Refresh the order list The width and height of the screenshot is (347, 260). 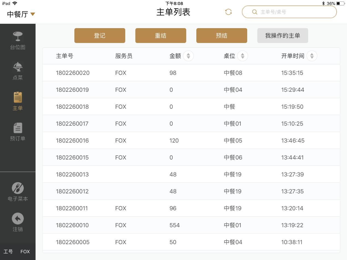tap(229, 12)
